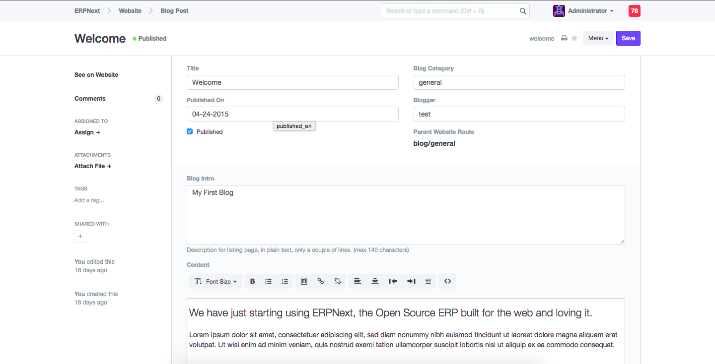This screenshot has width=715, height=364.
Task: Insert a horizontal rule (HR)
Action: 428,281
